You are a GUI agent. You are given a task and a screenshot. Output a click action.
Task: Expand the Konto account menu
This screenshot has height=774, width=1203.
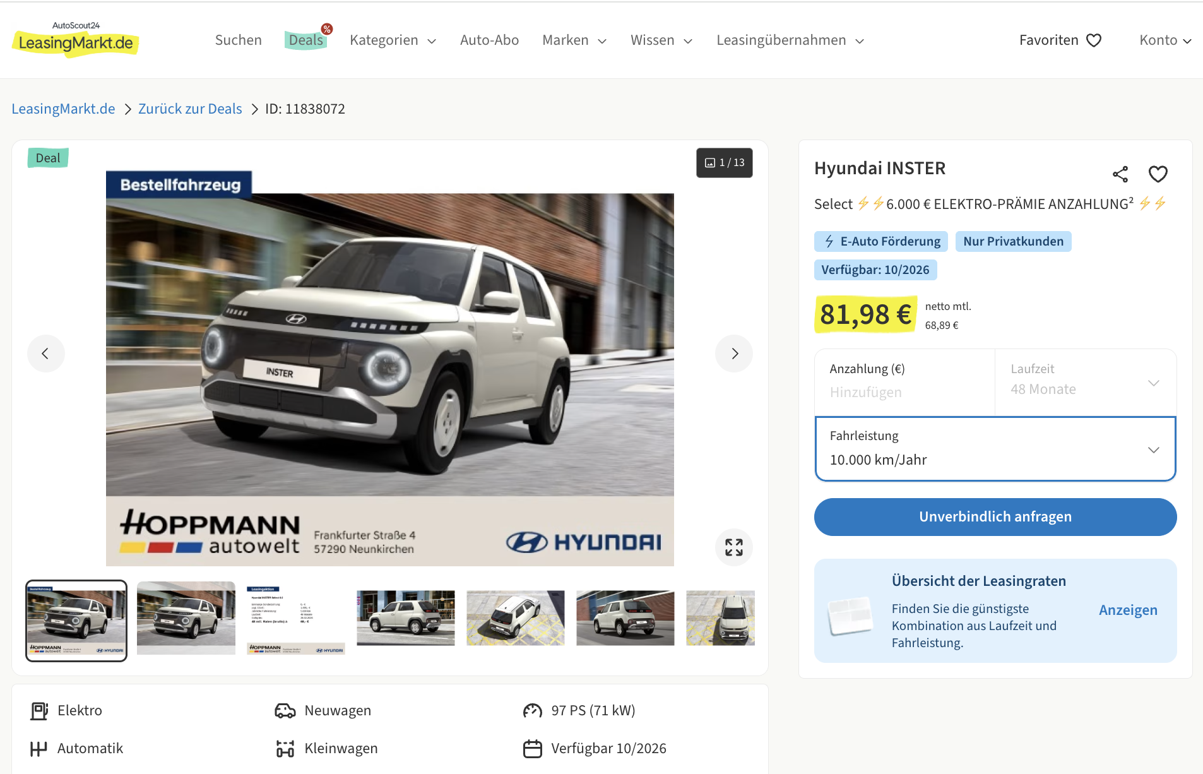point(1164,40)
